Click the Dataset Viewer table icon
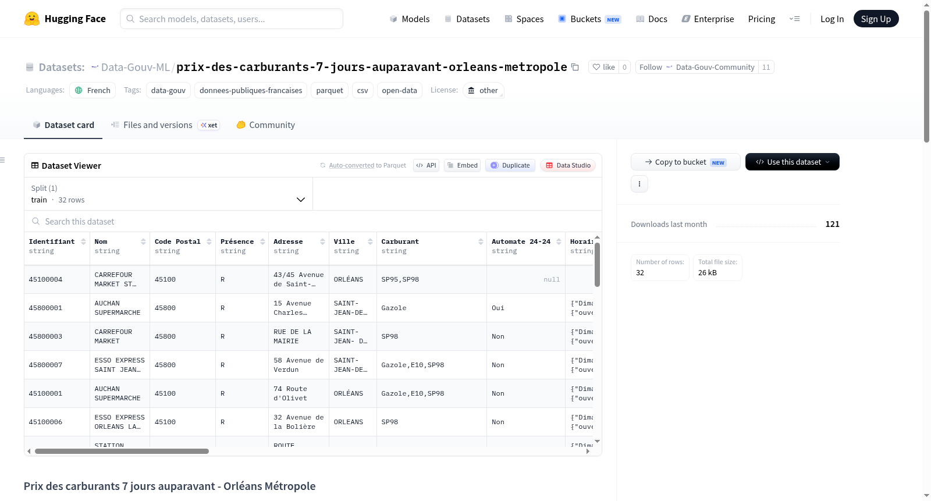Viewport: 931px width, 501px height. click(x=35, y=165)
